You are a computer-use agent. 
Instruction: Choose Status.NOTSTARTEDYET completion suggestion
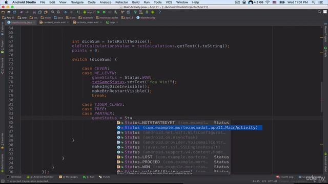pyautogui.click(x=174, y=123)
